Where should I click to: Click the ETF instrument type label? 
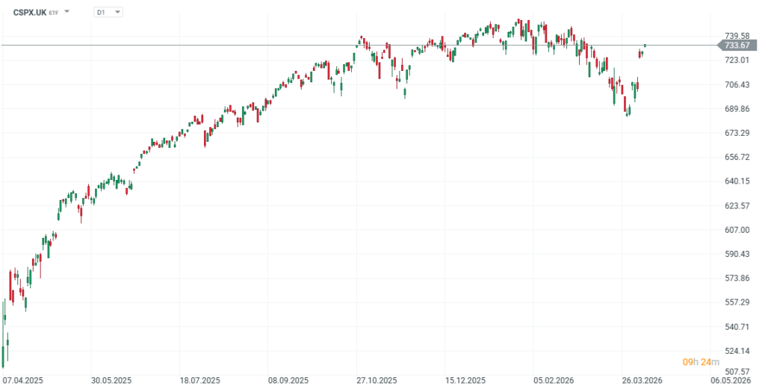54,13
